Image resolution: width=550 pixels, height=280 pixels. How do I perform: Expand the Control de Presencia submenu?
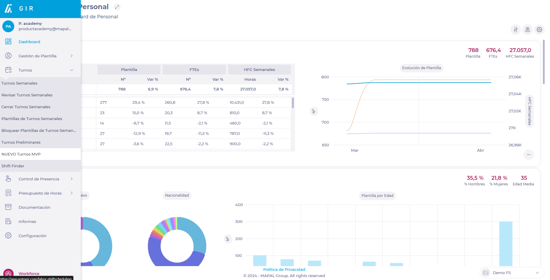pos(72,179)
